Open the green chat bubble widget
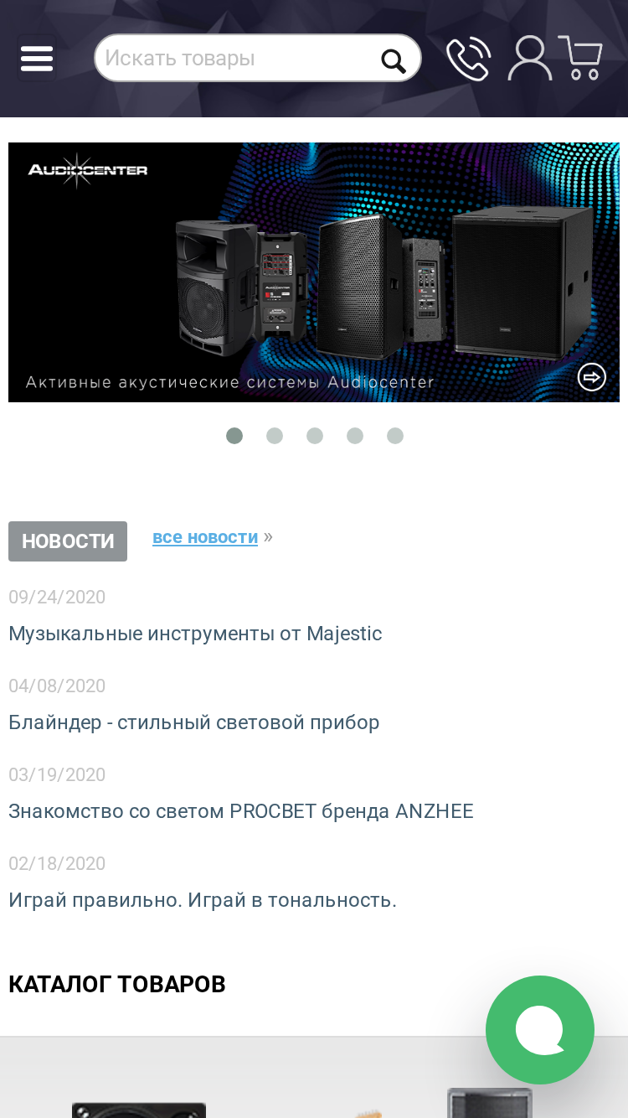 (540, 1030)
